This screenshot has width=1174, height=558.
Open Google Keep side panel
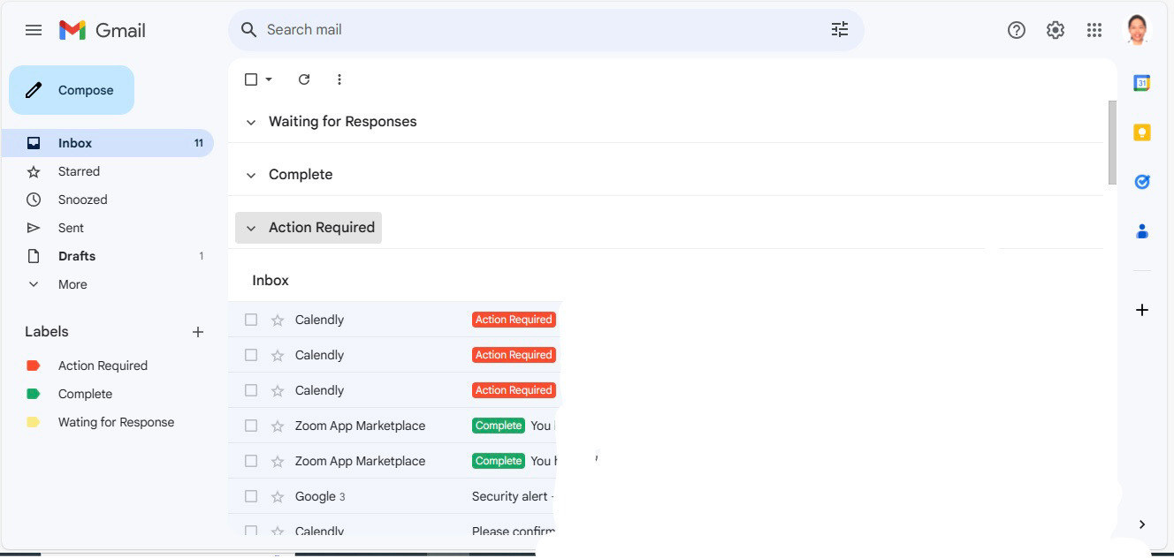pos(1141,132)
